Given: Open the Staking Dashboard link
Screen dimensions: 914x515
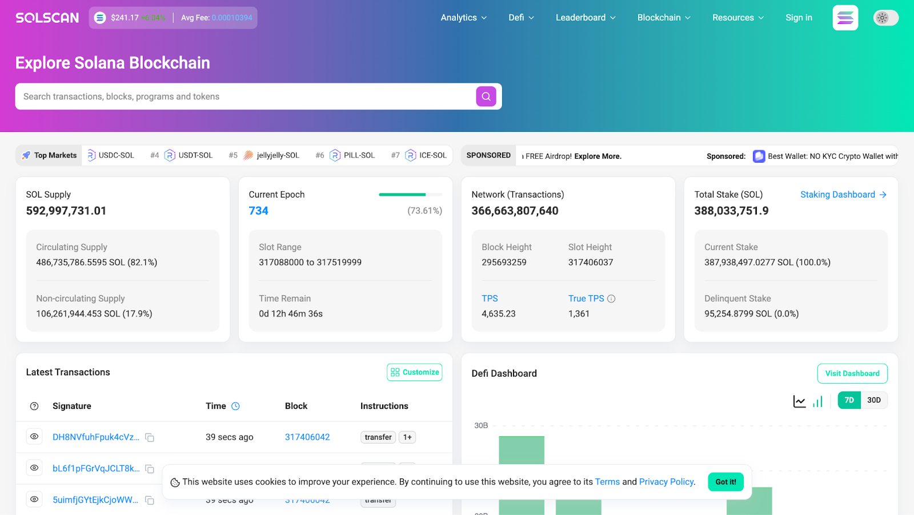Looking at the screenshot, I should 843,195.
